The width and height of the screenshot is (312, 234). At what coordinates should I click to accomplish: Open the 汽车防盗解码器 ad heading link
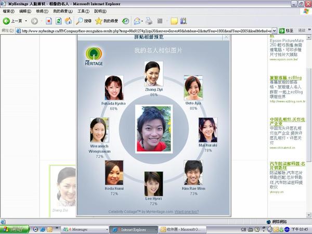288,166
